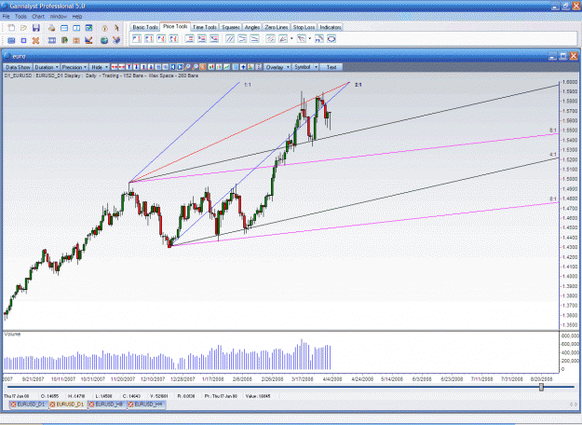Click the line chart style icon

(x=226, y=67)
